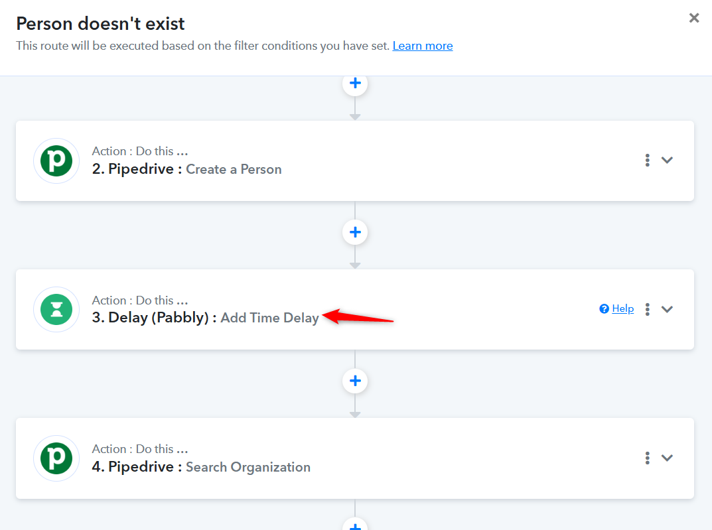Select the '4. Pipedrive : Search Organization' title
712x530 pixels.
coord(201,466)
